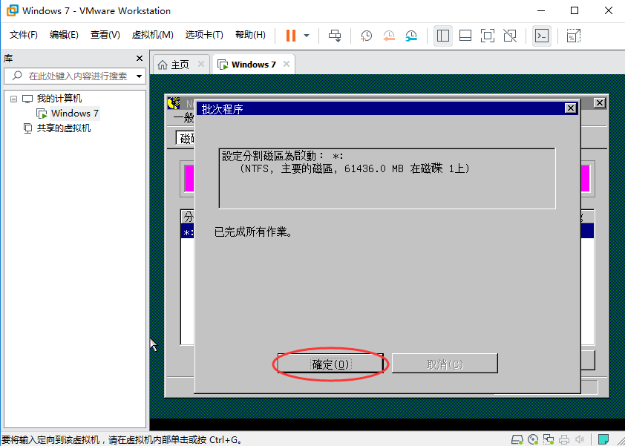
Task: Click the library search input field
Action: (74, 76)
